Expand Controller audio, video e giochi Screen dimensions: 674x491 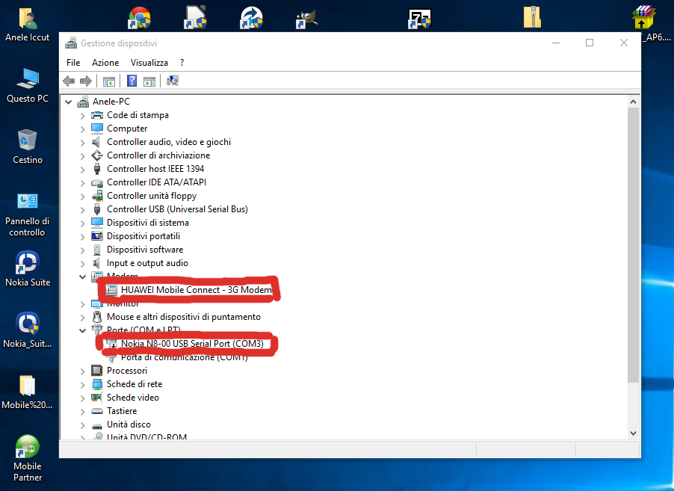tap(82, 142)
